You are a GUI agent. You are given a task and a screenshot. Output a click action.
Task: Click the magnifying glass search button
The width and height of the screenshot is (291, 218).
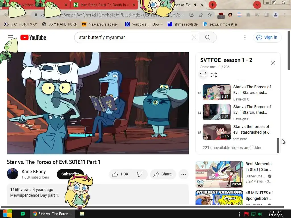point(207,37)
